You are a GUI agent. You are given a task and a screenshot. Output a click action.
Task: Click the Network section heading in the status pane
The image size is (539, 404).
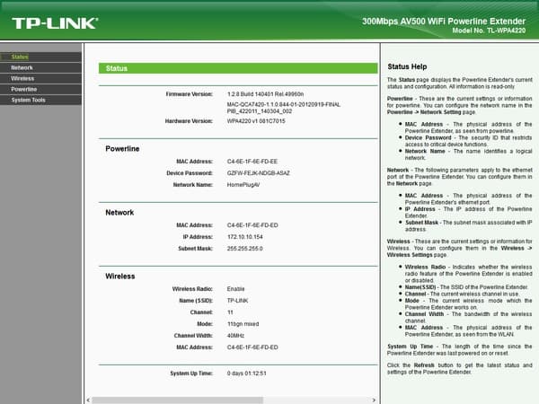click(119, 213)
